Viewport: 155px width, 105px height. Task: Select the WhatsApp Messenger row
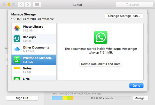(x=34, y=60)
